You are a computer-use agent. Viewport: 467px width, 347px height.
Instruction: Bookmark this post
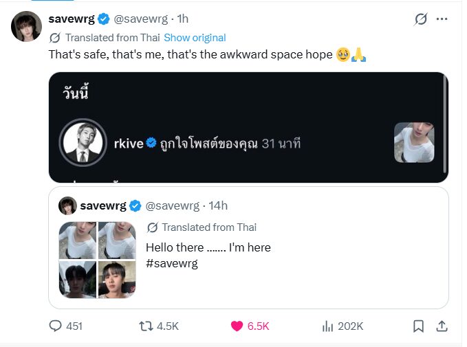tap(418, 326)
